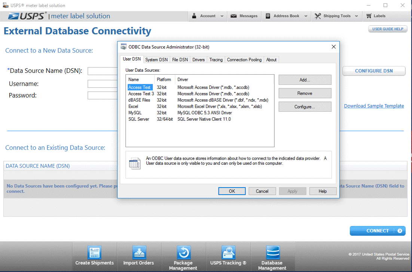Click the SQL Server Native Client 11.0 driver text
The width and height of the screenshot is (412, 272).
(x=204, y=119)
